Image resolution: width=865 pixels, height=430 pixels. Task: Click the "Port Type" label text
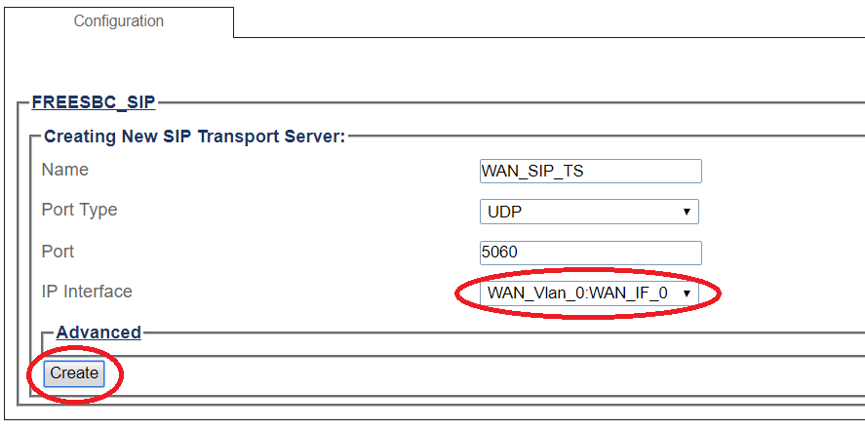(79, 210)
